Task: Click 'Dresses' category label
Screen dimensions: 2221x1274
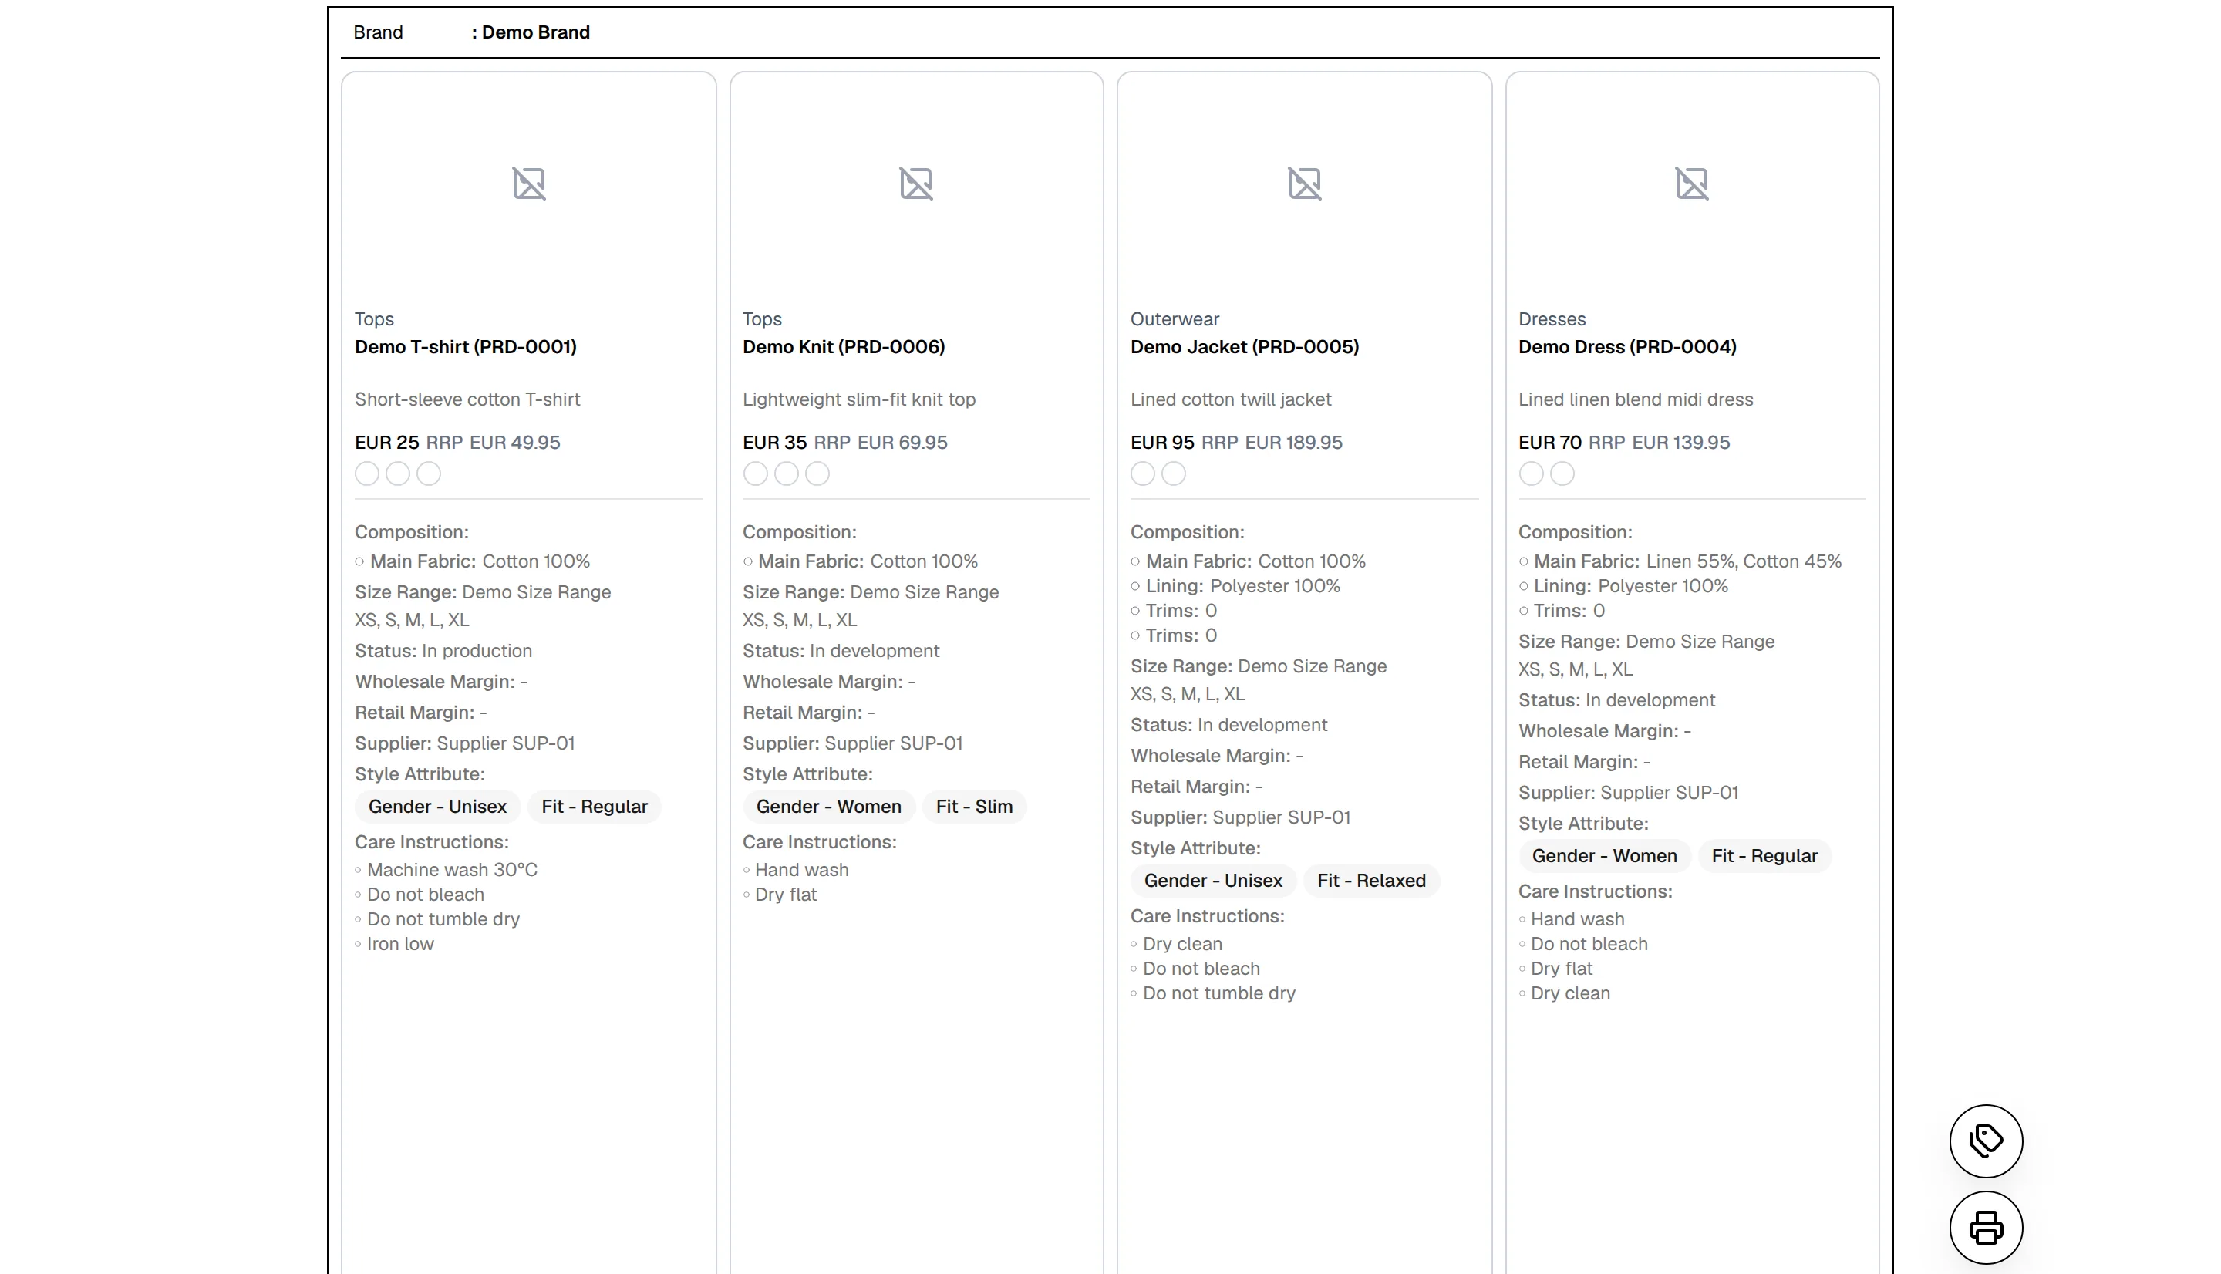Action: (1552, 319)
